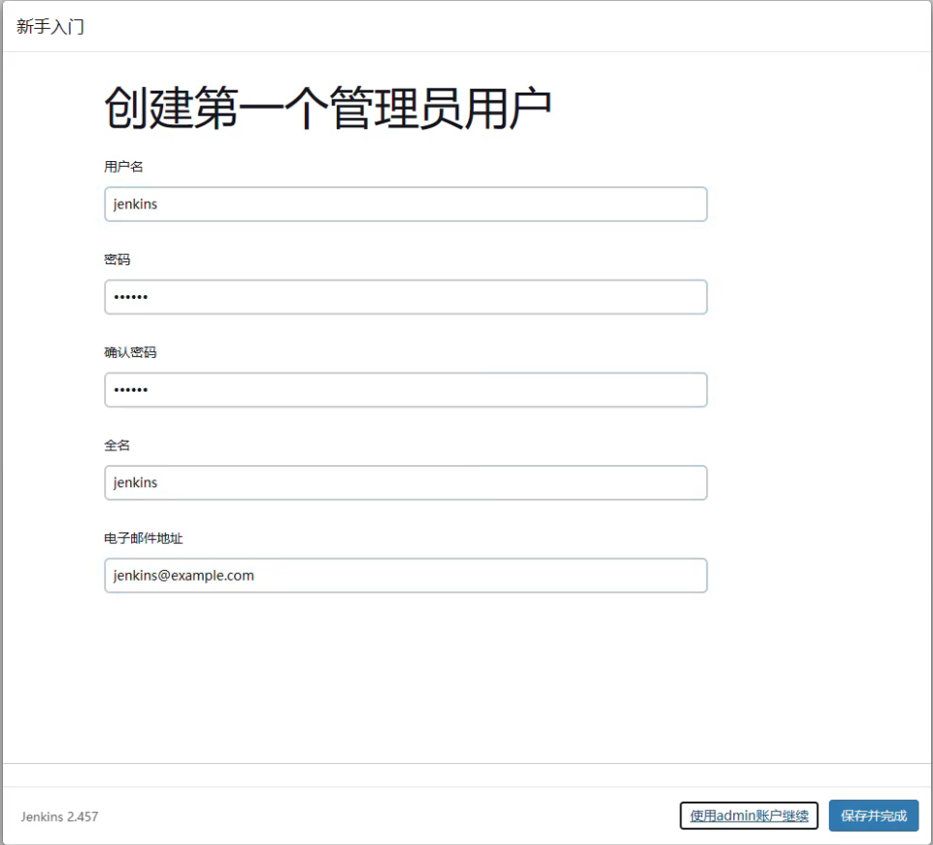Image resolution: width=933 pixels, height=845 pixels.
Task: Click the 用户名 field label
Action: pos(123,167)
